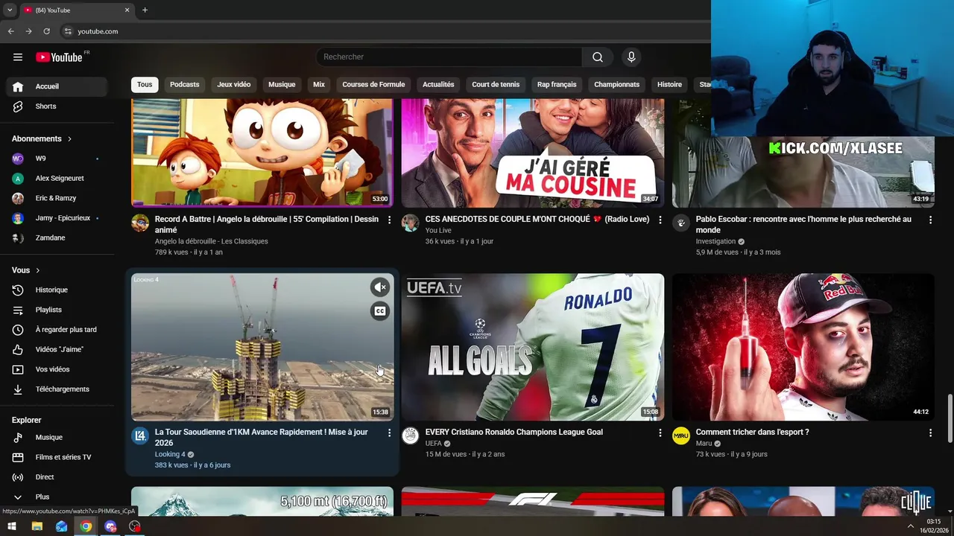
Task: Open more options for tricher dans l'esport video
Action: tap(930, 433)
